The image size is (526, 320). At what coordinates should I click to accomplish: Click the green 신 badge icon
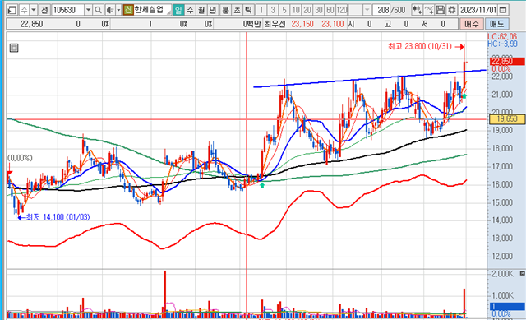pos(128,10)
